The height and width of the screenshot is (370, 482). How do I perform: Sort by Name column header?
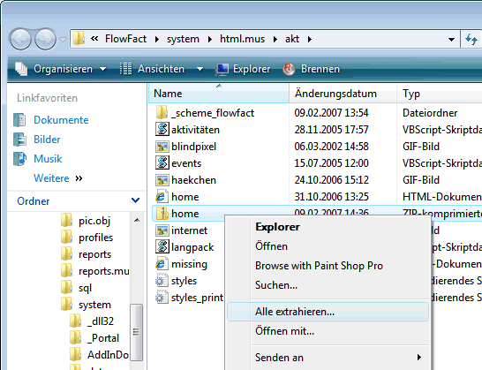click(219, 94)
